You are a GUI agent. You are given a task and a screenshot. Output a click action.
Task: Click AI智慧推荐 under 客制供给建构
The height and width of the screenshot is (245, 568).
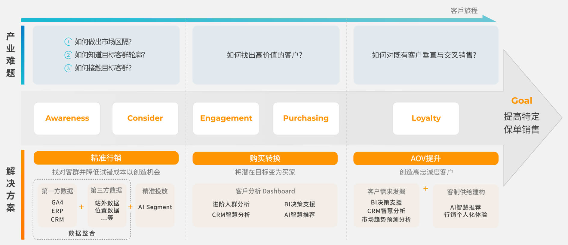(465, 207)
